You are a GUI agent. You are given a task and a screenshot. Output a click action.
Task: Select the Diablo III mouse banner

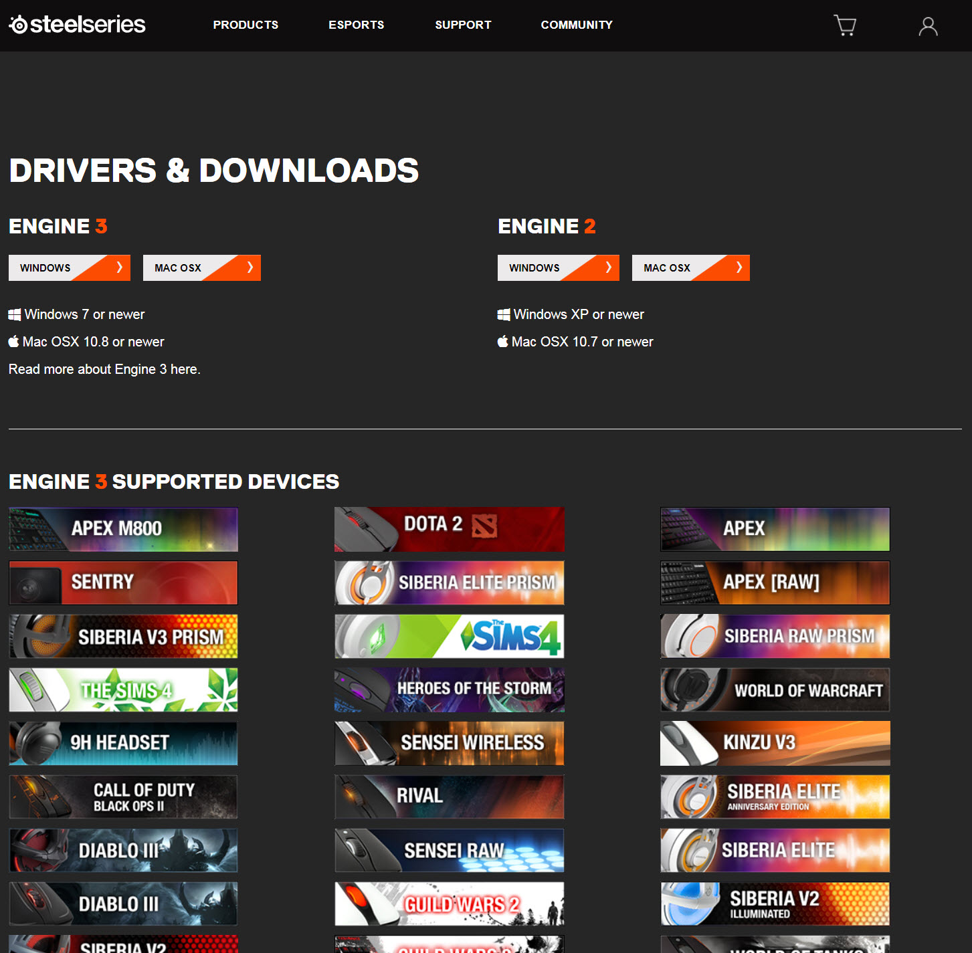(123, 904)
